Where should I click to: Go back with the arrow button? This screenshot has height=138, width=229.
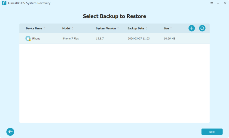(10, 132)
